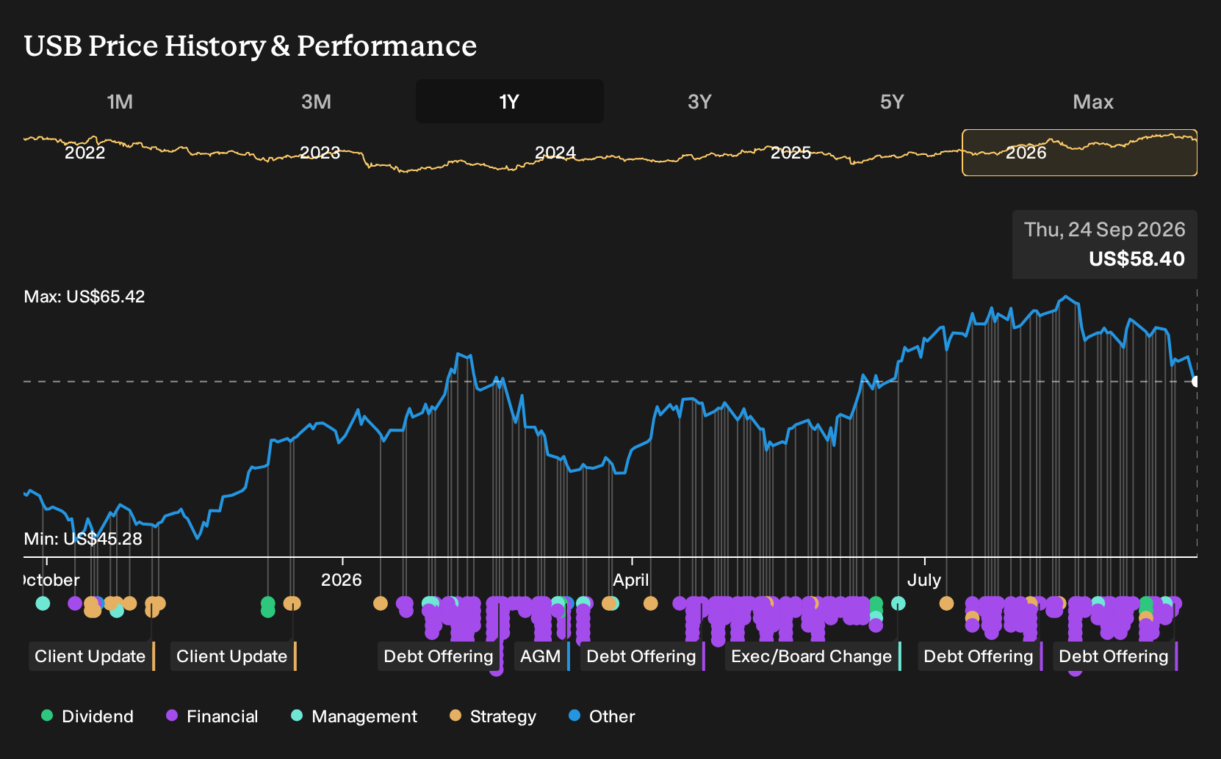
Task: Click the white current-price point on chart
Action: (x=1196, y=381)
